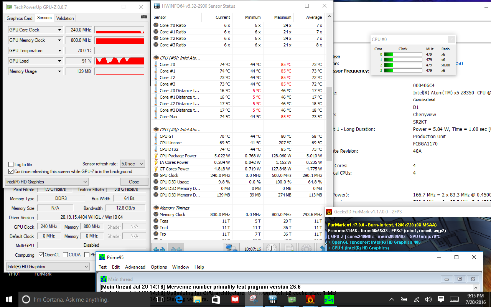Toggle the OpenCL checkbox in GPU-Z

click(x=41, y=255)
